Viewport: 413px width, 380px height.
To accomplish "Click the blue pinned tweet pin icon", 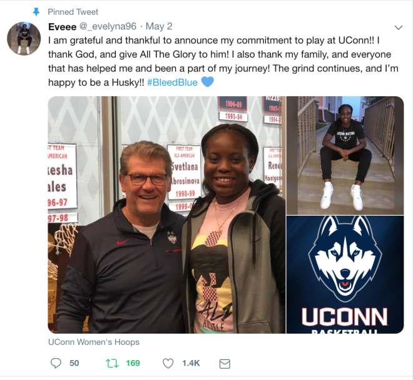I will (x=36, y=12).
